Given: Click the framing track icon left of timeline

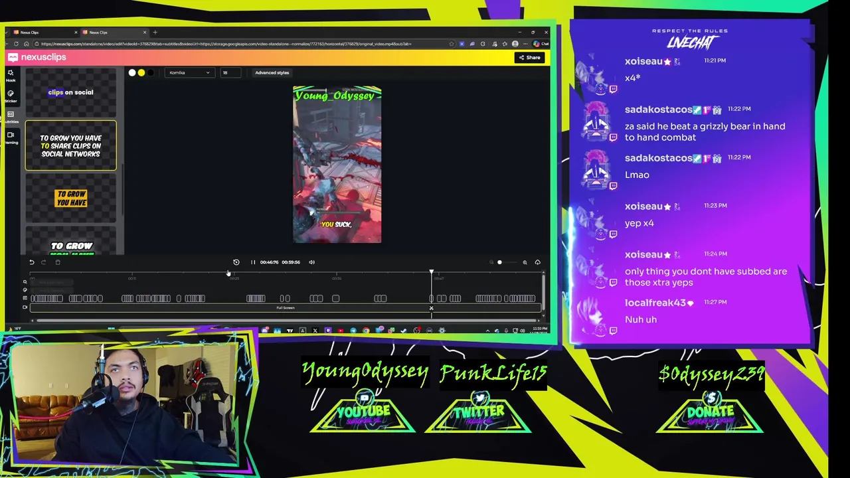Looking at the screenshot, I should point(25,307).
